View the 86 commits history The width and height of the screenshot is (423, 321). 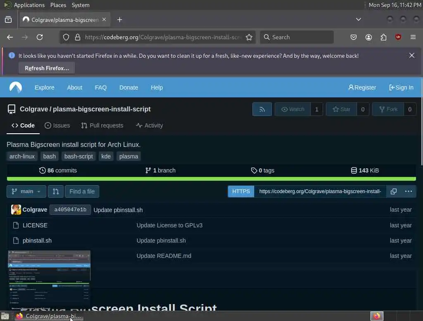pyautogui.click(x=58, y=170)
